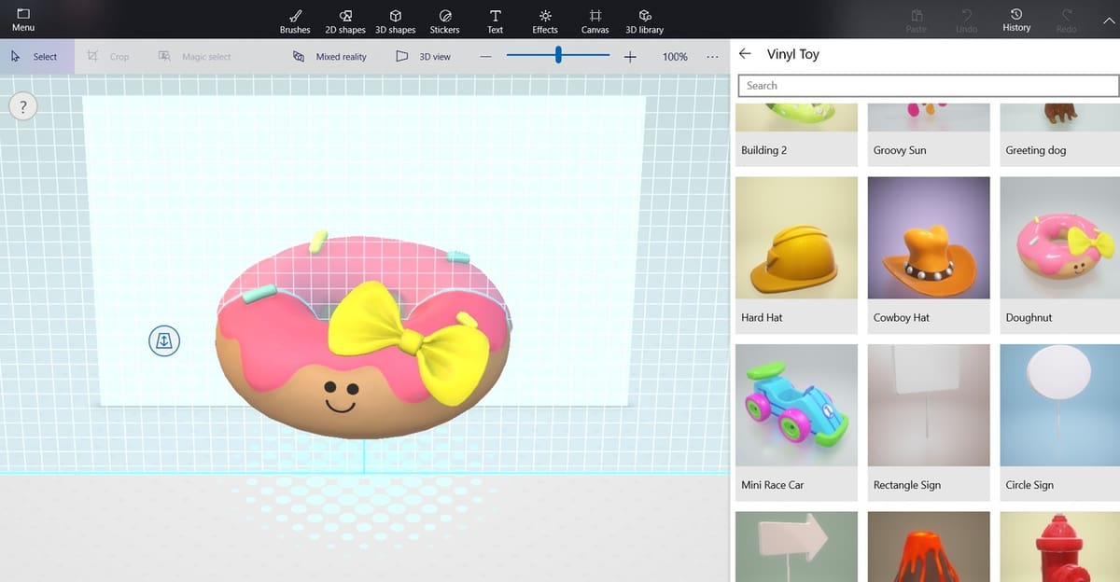1120x582 pixels.
Task: Choose the Magic select tool
Action: pyautogui.click(x=196, y=57)
